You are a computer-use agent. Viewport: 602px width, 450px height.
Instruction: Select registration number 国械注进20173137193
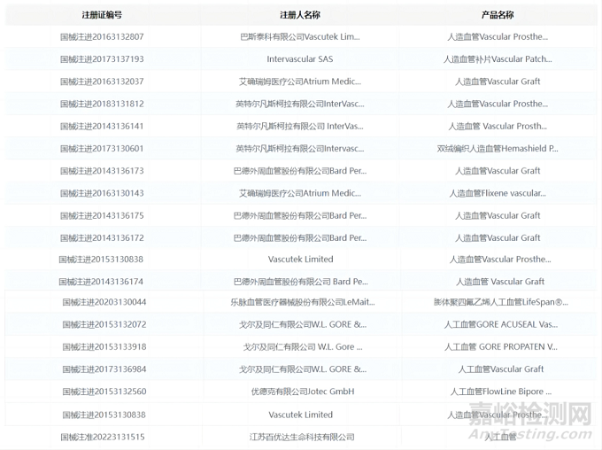[102, 59]
